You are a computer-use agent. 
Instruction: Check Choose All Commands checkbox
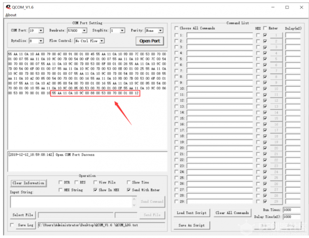coord(176,28)
